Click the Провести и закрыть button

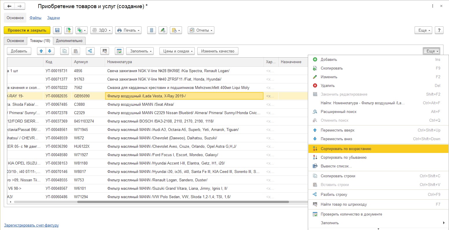pyautogui.click(x=27, y=30)
